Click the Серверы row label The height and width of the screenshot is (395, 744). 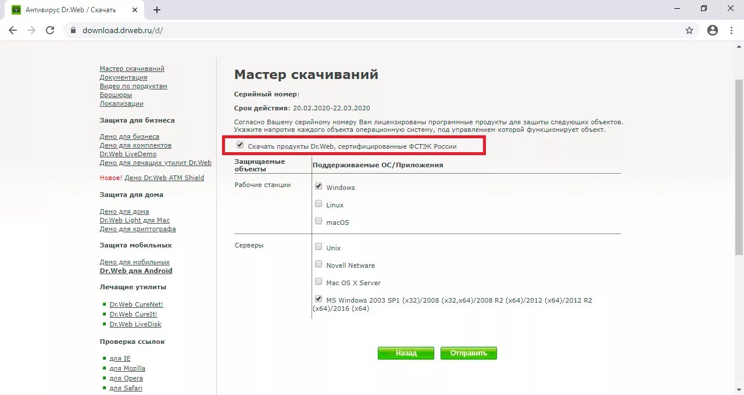[x=249, y=245]
